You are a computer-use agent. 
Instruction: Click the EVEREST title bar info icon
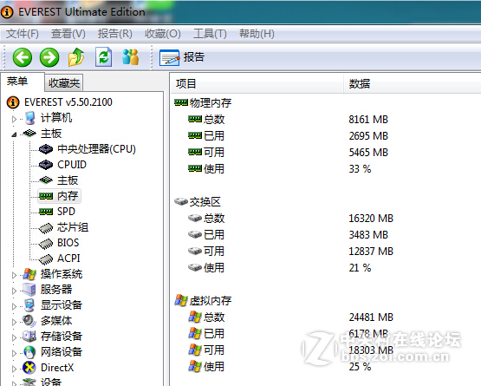pyautogui.click(x=7, y=12)
